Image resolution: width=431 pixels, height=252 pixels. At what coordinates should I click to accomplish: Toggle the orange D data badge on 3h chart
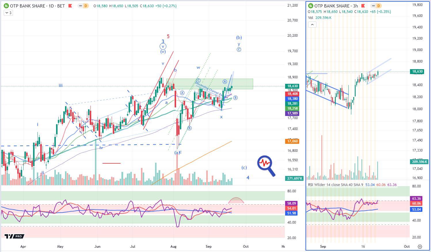pos(378,6)
